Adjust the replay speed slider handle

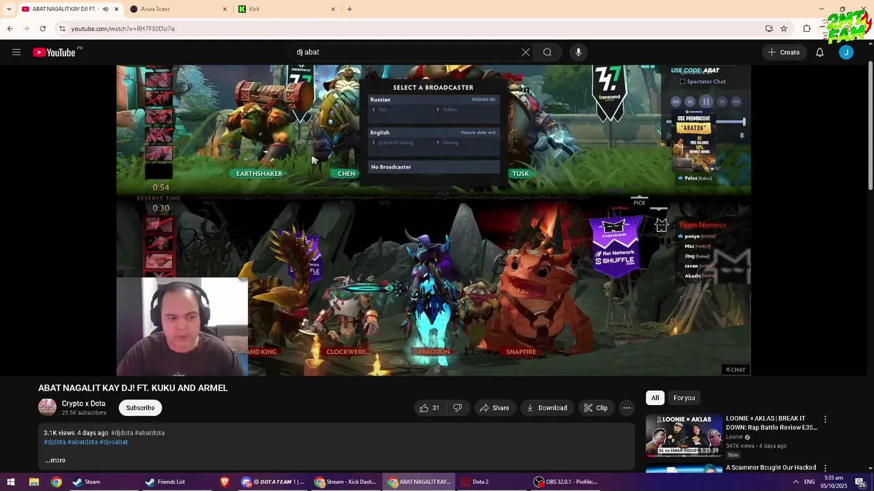pyautogui.click(x=744, y=122)
